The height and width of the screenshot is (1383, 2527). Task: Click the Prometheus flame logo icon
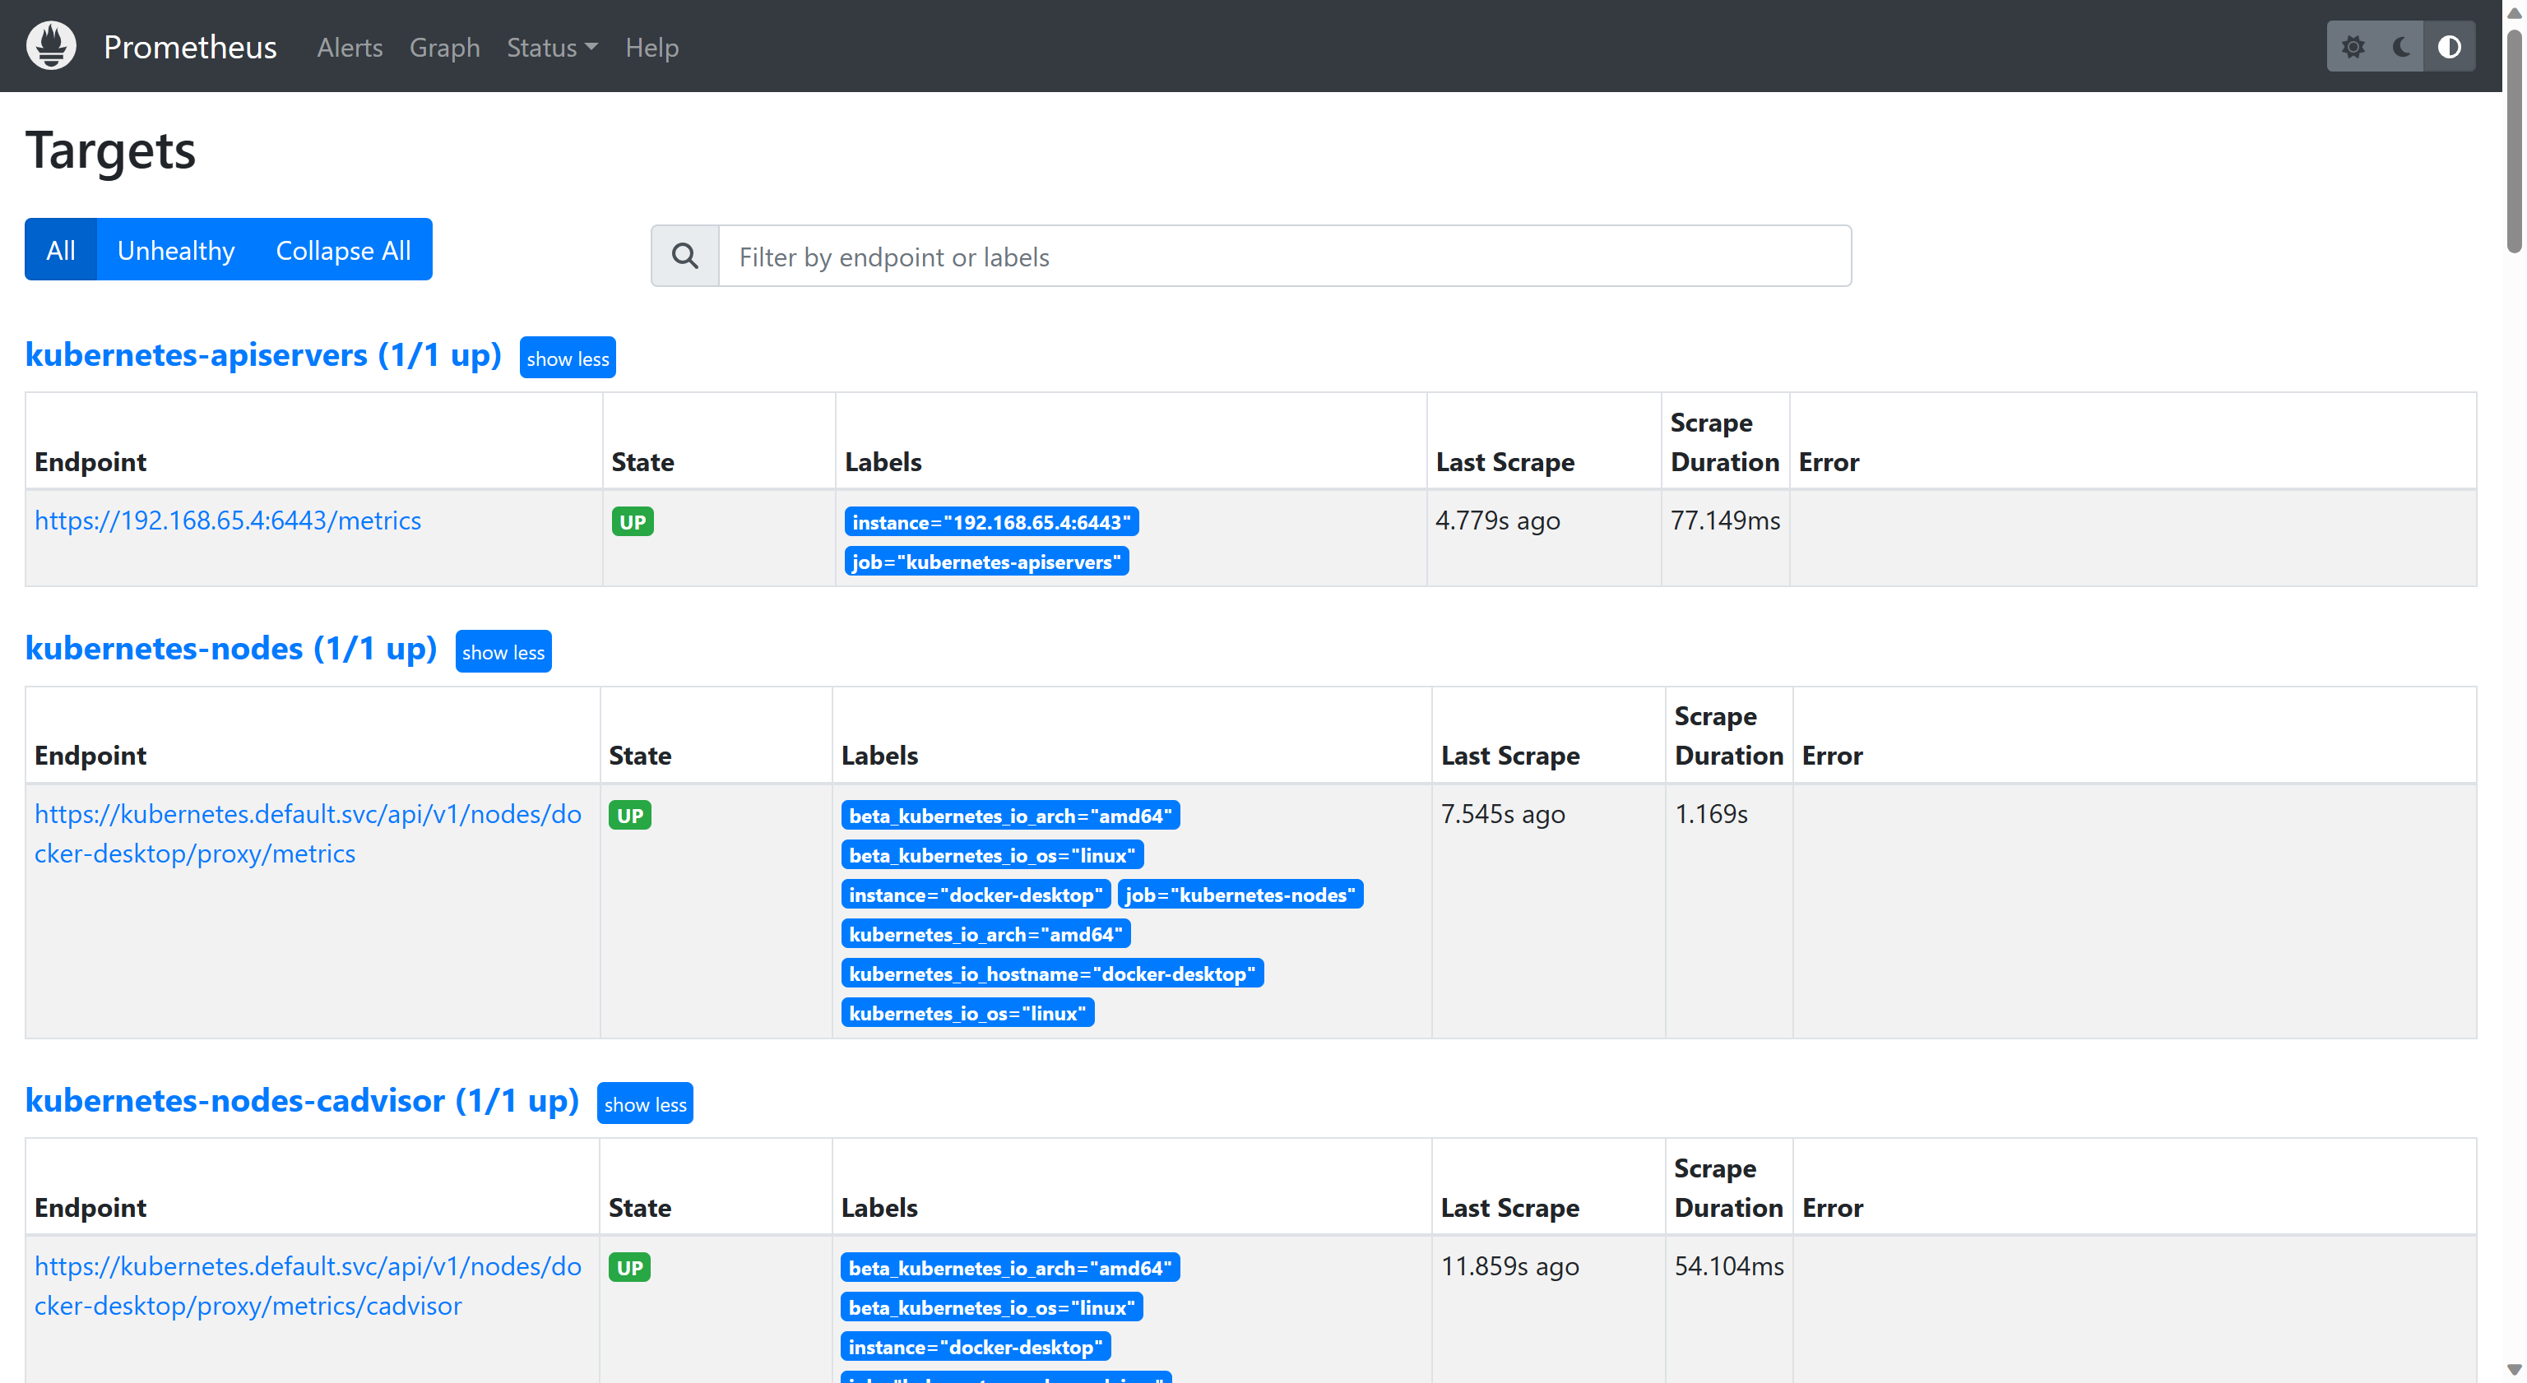pyautogui.click(x=51, y=46)
